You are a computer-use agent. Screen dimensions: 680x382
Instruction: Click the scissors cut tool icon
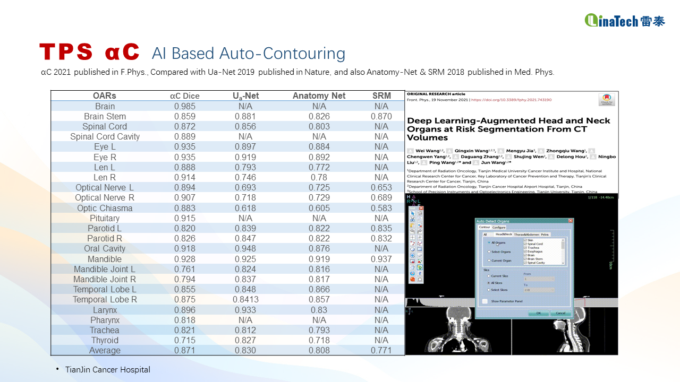pos(413,219)
